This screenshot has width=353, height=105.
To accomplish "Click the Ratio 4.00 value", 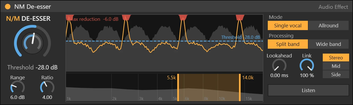I will (x=47, y=97).
